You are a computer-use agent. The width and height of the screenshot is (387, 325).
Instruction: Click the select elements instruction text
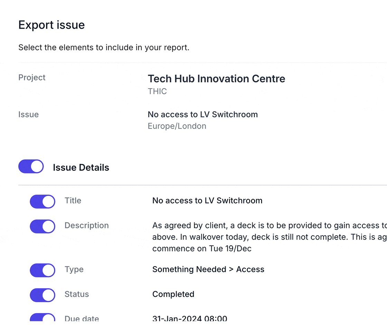coord(104,47)
